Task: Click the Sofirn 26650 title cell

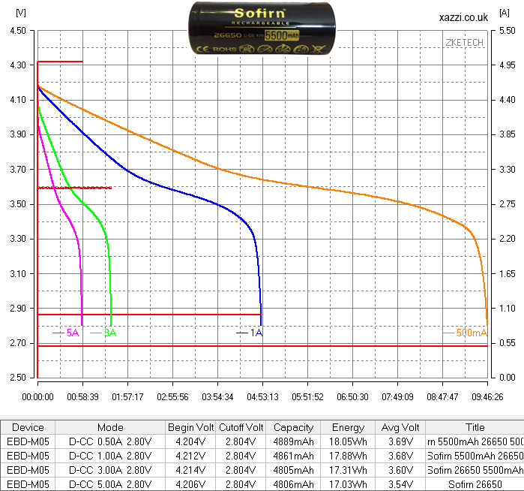Action: pos(475,484)
